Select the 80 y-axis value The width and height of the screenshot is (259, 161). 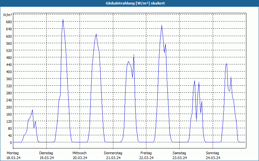(11, 128)
